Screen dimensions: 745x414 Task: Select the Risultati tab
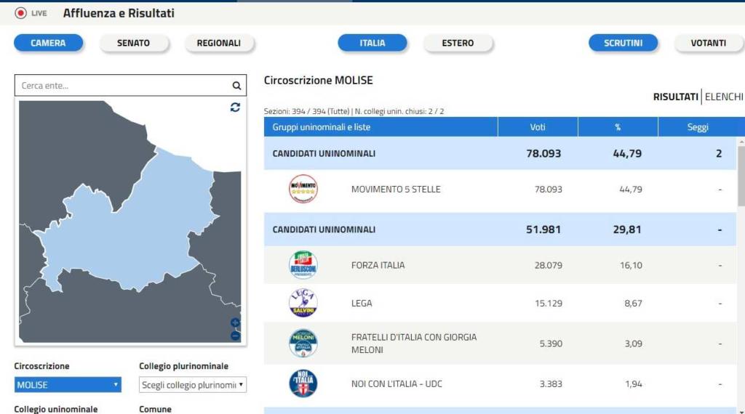(x=675, y=97)
